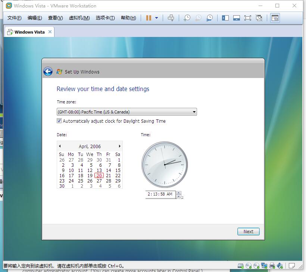Go to previous month in calendar
306x272 pixels.
60,146
